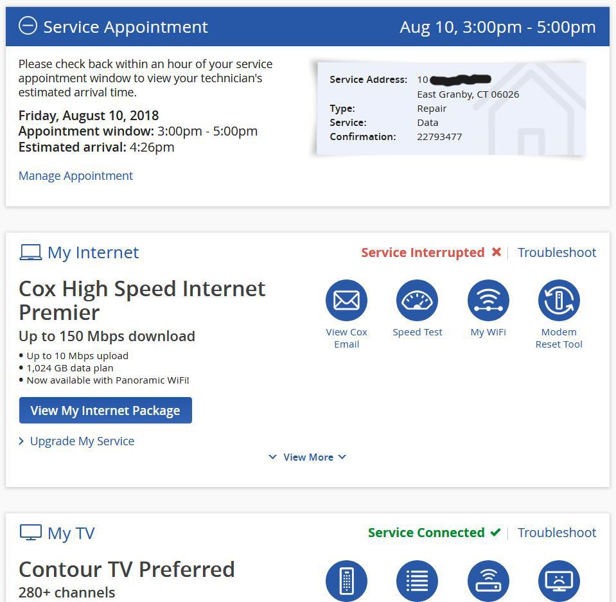The image size is (616, 602).
Task: Click the TV list guide icon
Action: [417, 581]
